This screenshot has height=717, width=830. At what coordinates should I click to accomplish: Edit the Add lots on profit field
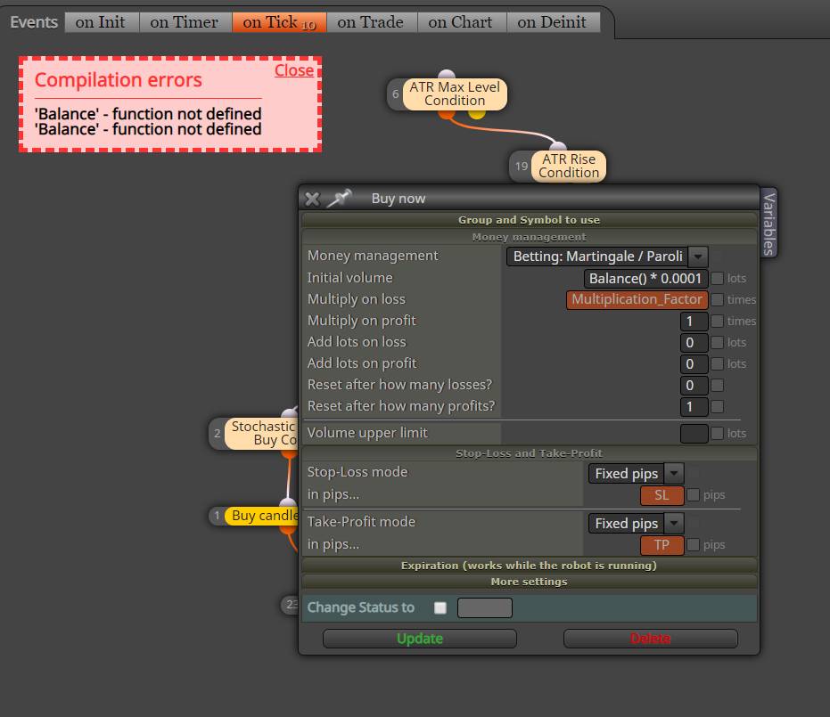tap(694, 363)
